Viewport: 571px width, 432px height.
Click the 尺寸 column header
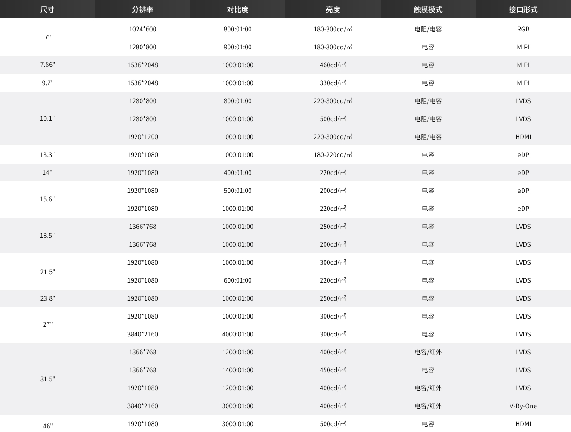[x=48, y=9]
